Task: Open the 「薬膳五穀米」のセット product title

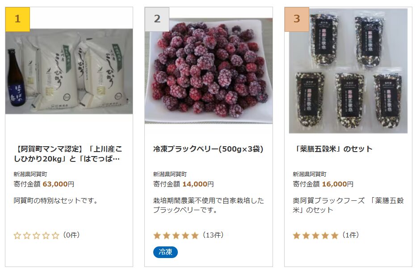Action: click(332, 149)
